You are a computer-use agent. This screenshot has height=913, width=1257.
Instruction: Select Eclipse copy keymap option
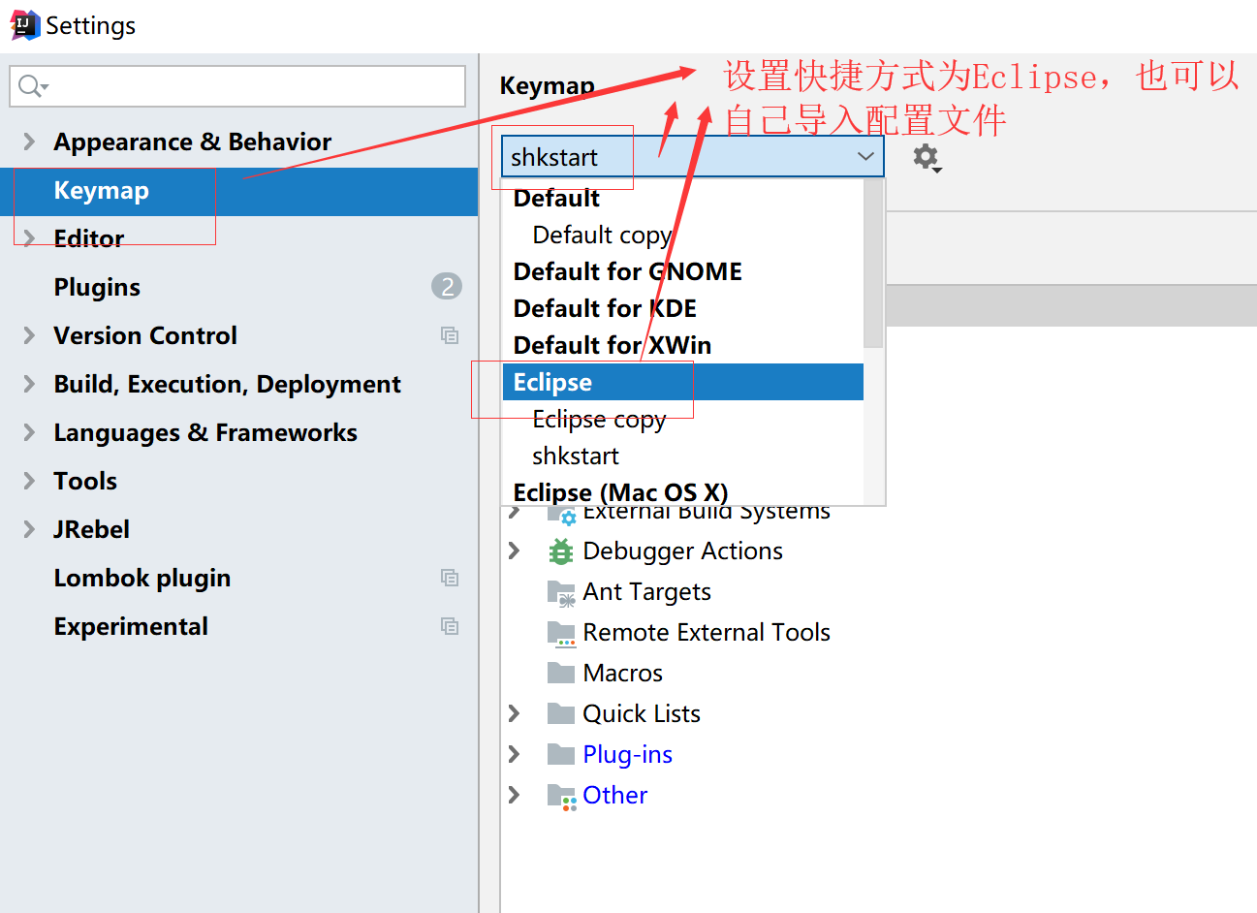coord(683,419)
